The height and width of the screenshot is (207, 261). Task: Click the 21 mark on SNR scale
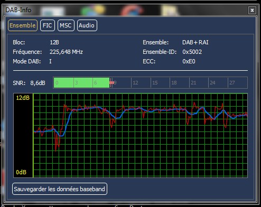[193, 83]
